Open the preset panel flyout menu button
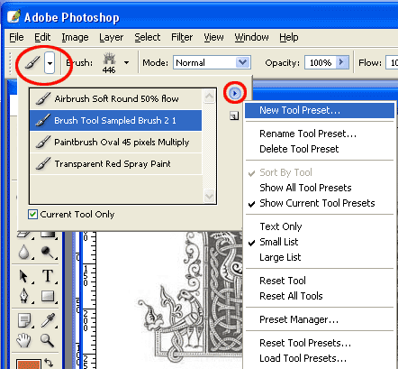Viewport: 398px width, 369px height. tap(235, 94)
